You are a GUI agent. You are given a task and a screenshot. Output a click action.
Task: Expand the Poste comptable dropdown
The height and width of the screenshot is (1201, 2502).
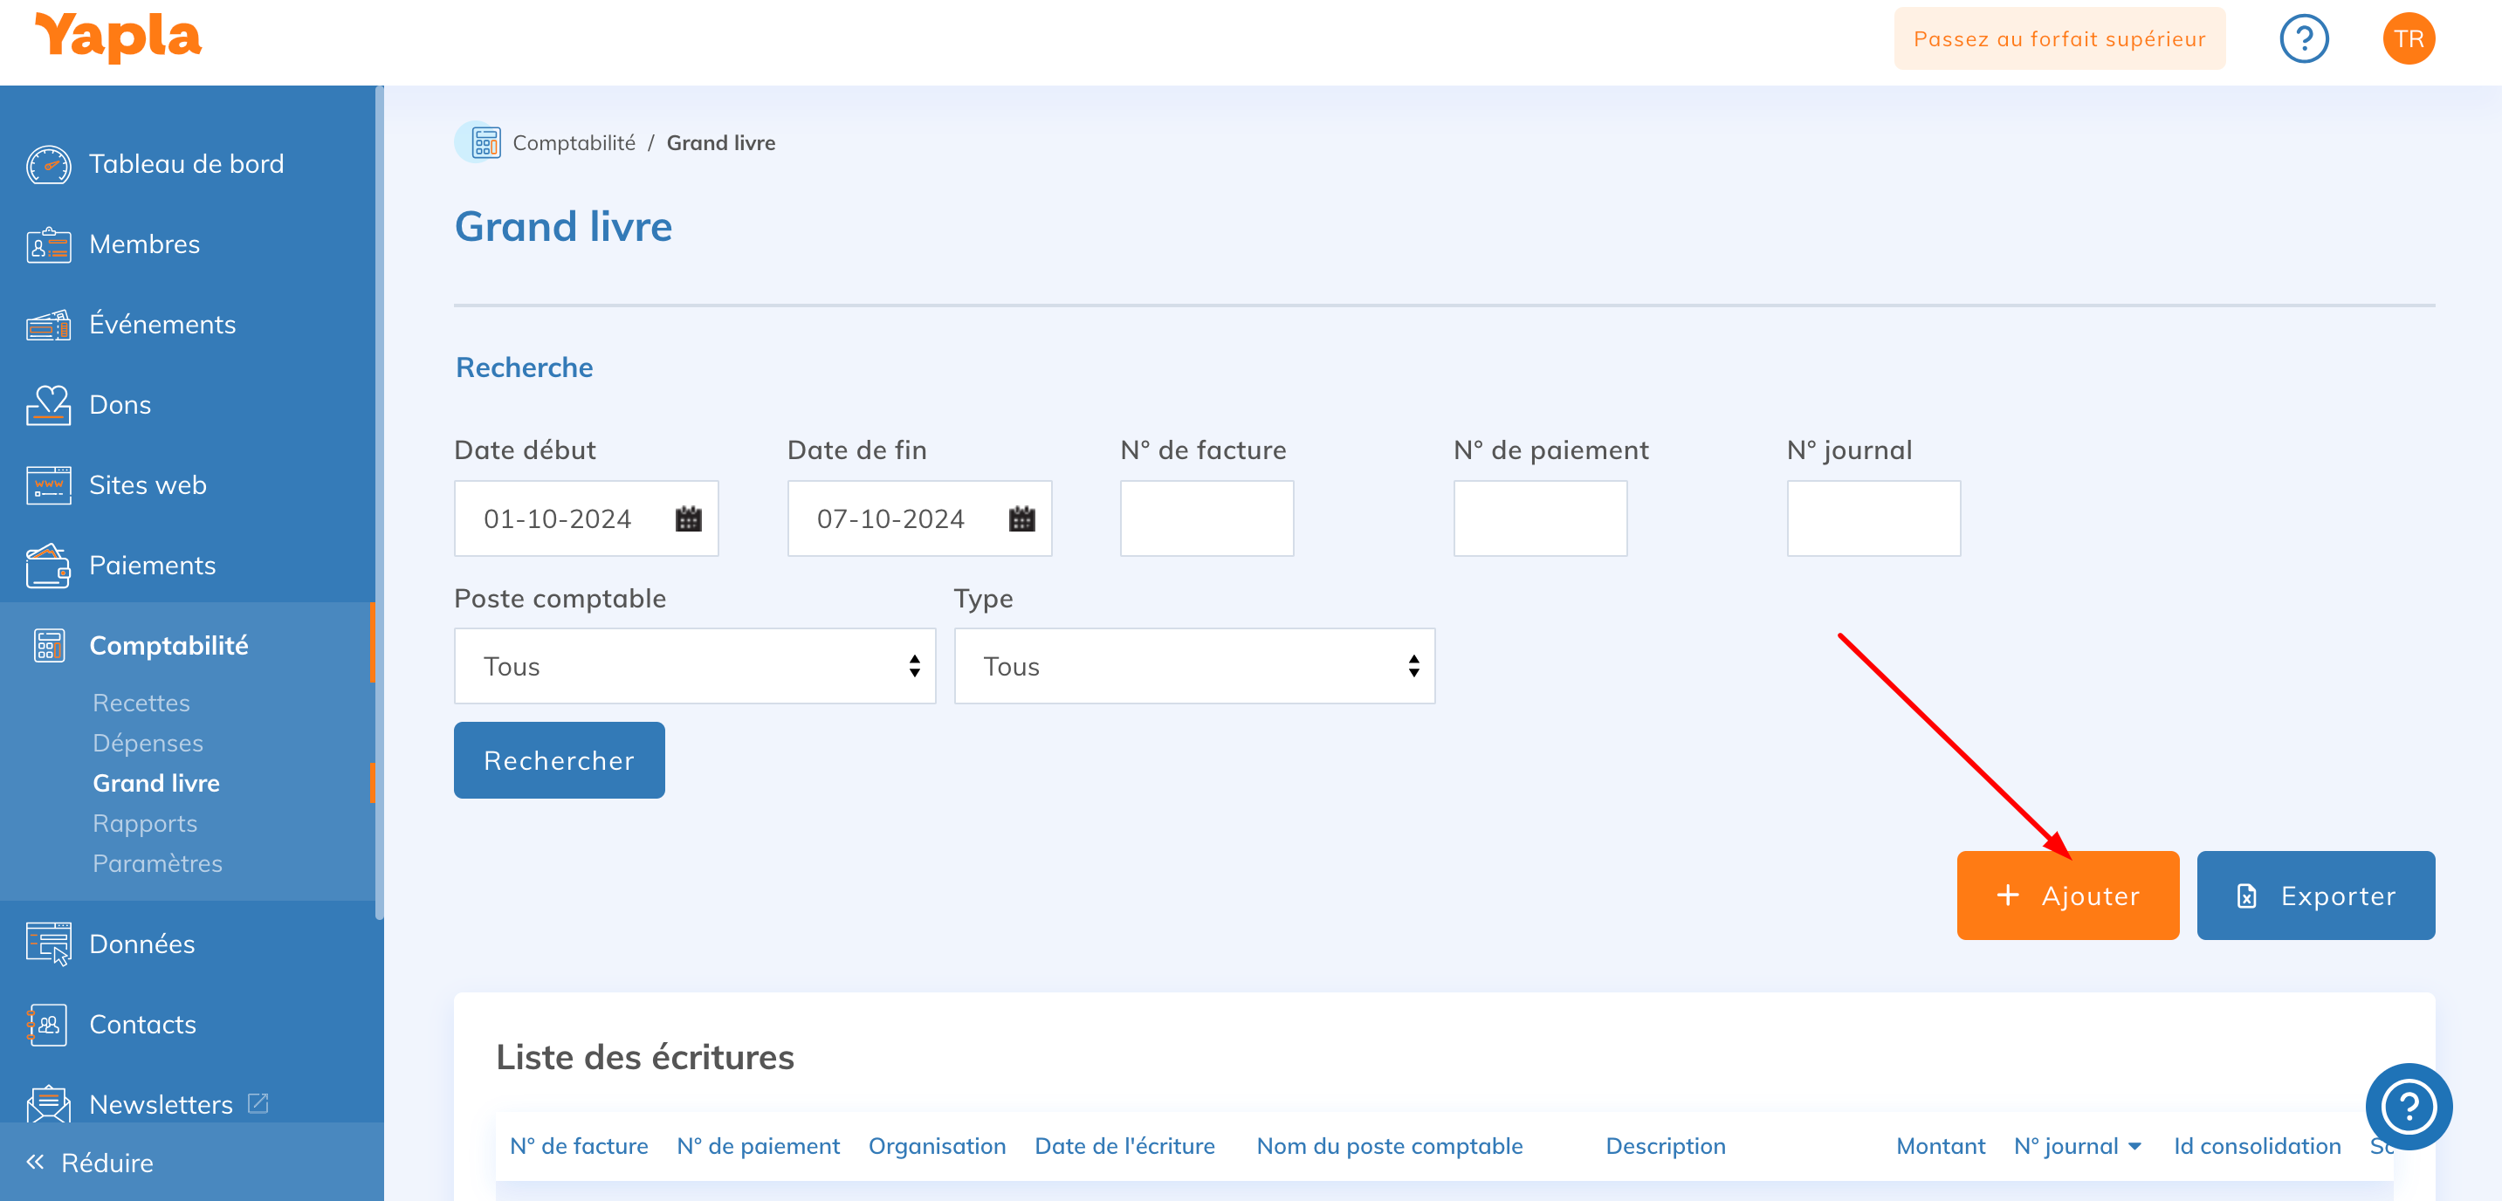(694, 666)
